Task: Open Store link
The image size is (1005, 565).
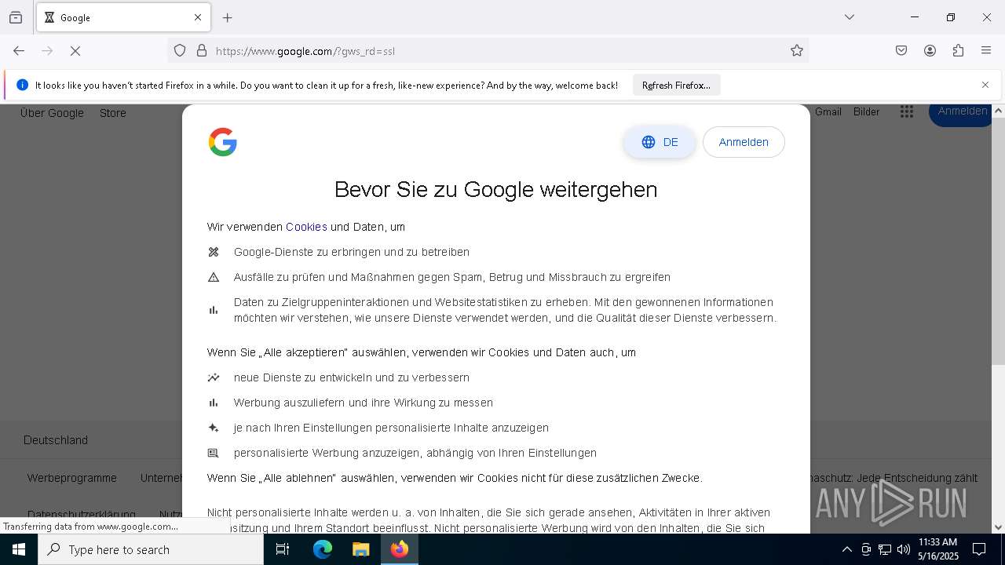Action: [x=113, y=113]
